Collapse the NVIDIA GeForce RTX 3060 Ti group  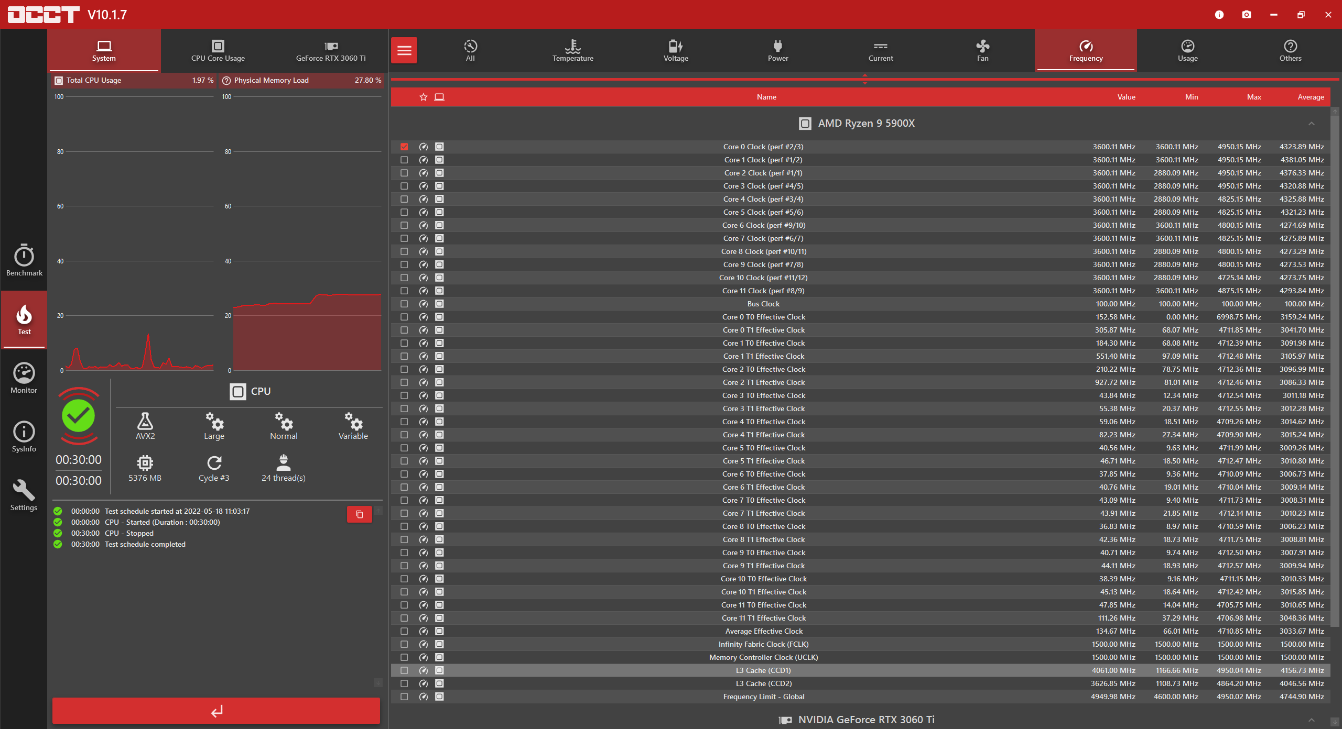[1312, 720]
